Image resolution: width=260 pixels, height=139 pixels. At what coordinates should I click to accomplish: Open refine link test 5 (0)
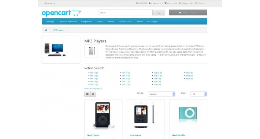coord(157,82)
